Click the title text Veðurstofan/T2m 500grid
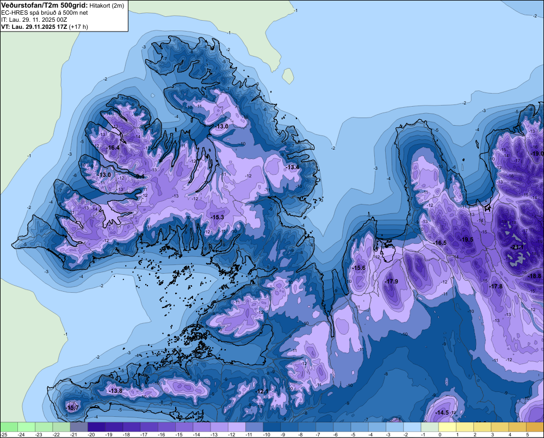 coord(45,5)
